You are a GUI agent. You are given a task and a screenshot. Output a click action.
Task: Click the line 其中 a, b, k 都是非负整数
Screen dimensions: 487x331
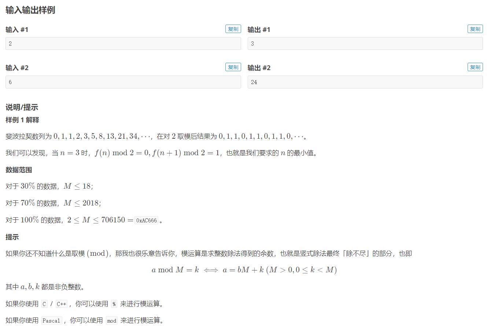coord(45,287)
